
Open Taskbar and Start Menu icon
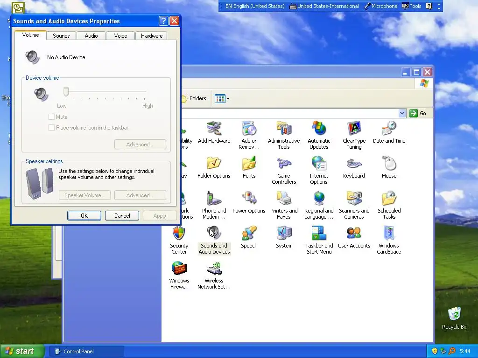(x=319, y=240)
